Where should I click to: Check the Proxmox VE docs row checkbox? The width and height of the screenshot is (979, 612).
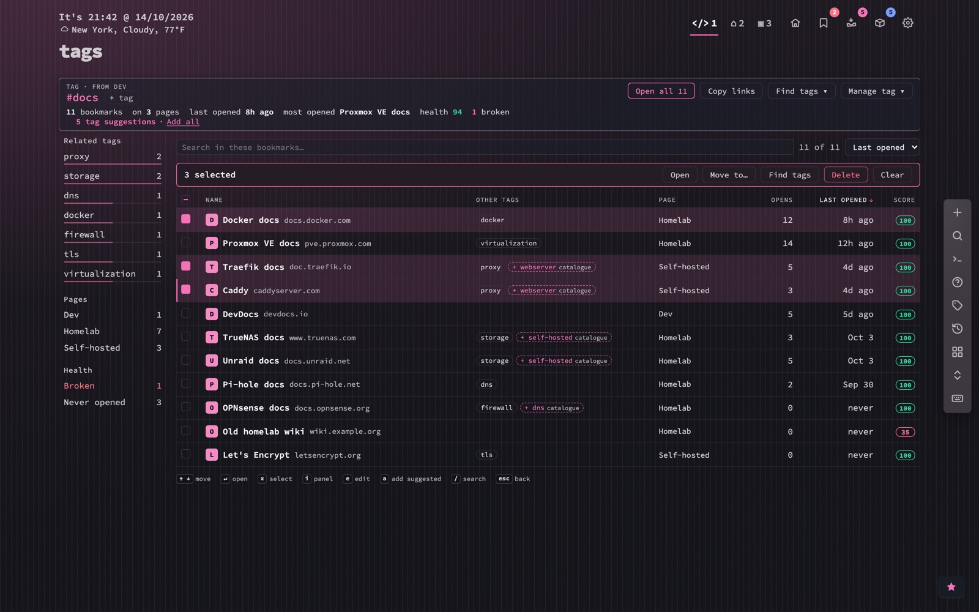(x=186, y=243)
